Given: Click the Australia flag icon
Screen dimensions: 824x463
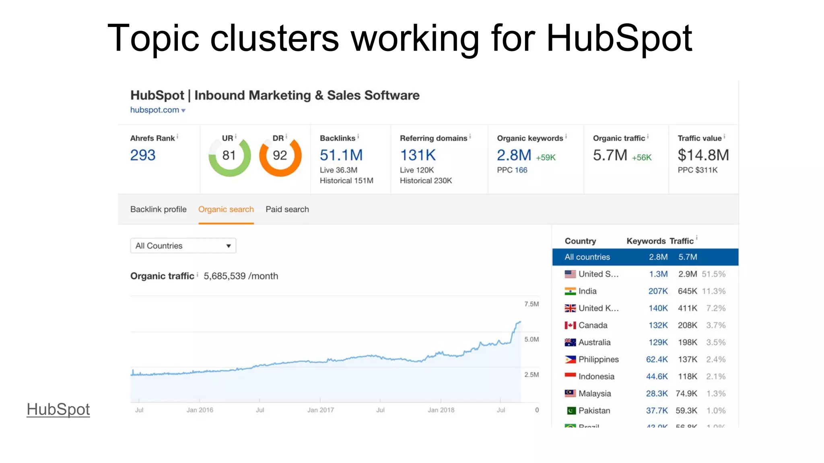Looking at the screenshot, I should coord(570,342).
